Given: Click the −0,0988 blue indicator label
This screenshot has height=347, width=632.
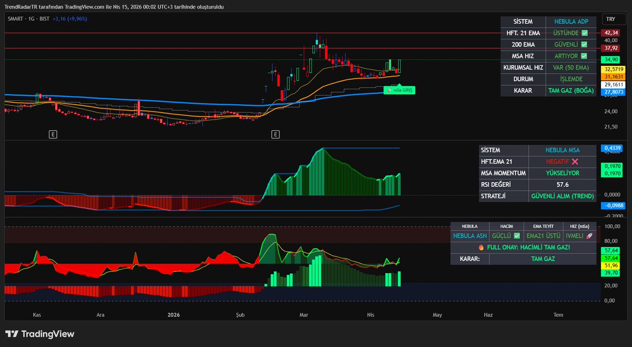Looking at the screenshot, I should (x=613, y=206).
